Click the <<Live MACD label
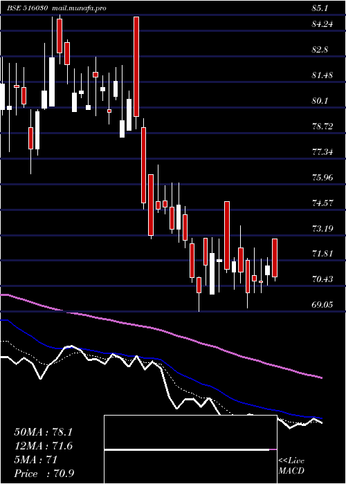Screen dimensions: 346x484 [x=291, y=466]
